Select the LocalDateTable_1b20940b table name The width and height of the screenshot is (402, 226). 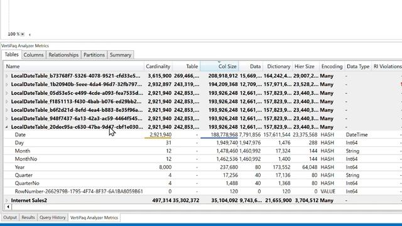tap(77, 84)
